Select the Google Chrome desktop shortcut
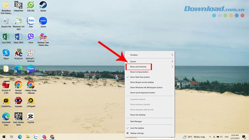Screen dimensions: 249x140 pos(18,87)
